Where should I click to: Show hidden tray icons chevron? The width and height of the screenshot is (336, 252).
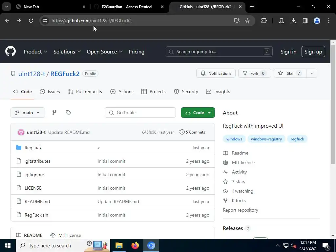[278, 245]
